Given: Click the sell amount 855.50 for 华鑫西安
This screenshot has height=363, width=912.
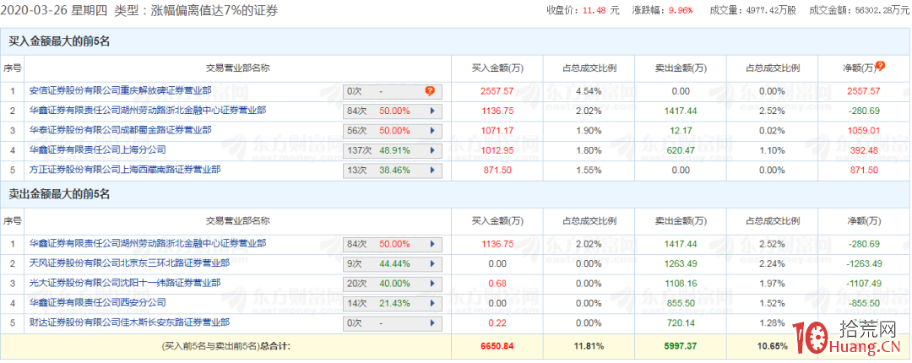Looking at the screenshot, I should tap(680, 304).
